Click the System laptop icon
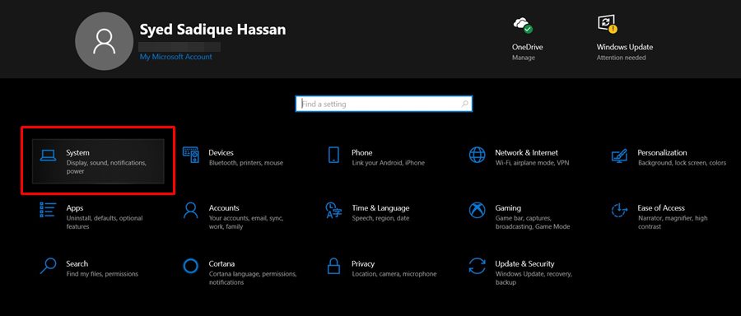 pos(49,155)
